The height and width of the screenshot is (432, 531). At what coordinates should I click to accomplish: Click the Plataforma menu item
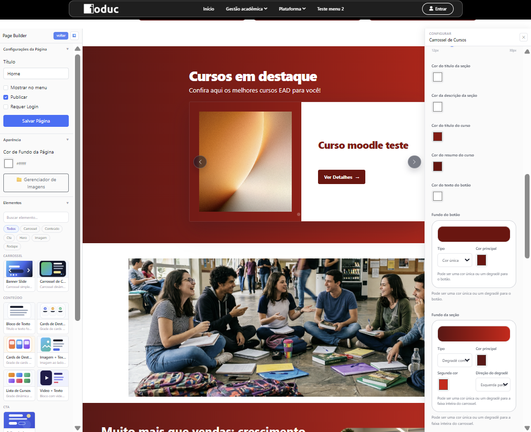(292, 8)
